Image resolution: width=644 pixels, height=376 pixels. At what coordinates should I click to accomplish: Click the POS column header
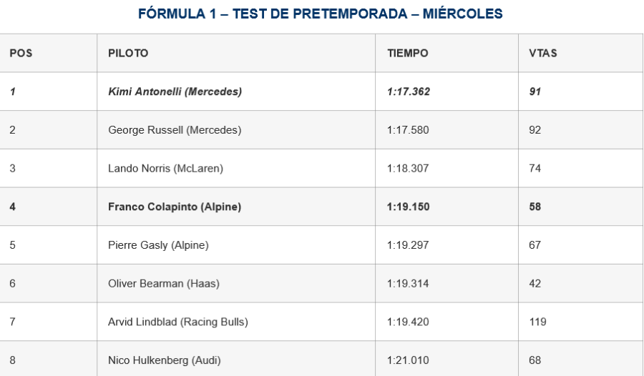(x=21, y=54)
